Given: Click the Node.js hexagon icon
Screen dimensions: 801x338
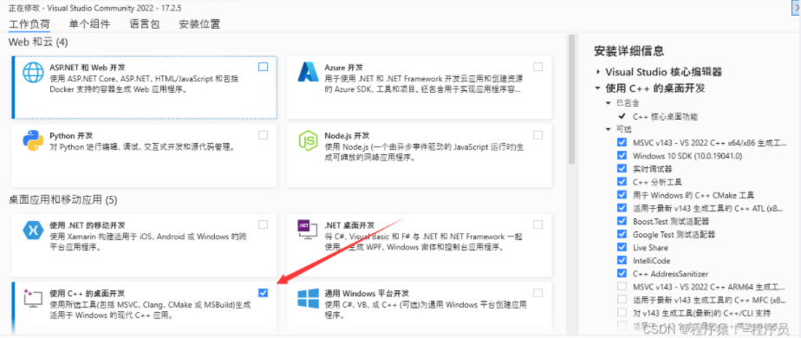Looking at the screenshot, I should (308, 140).
